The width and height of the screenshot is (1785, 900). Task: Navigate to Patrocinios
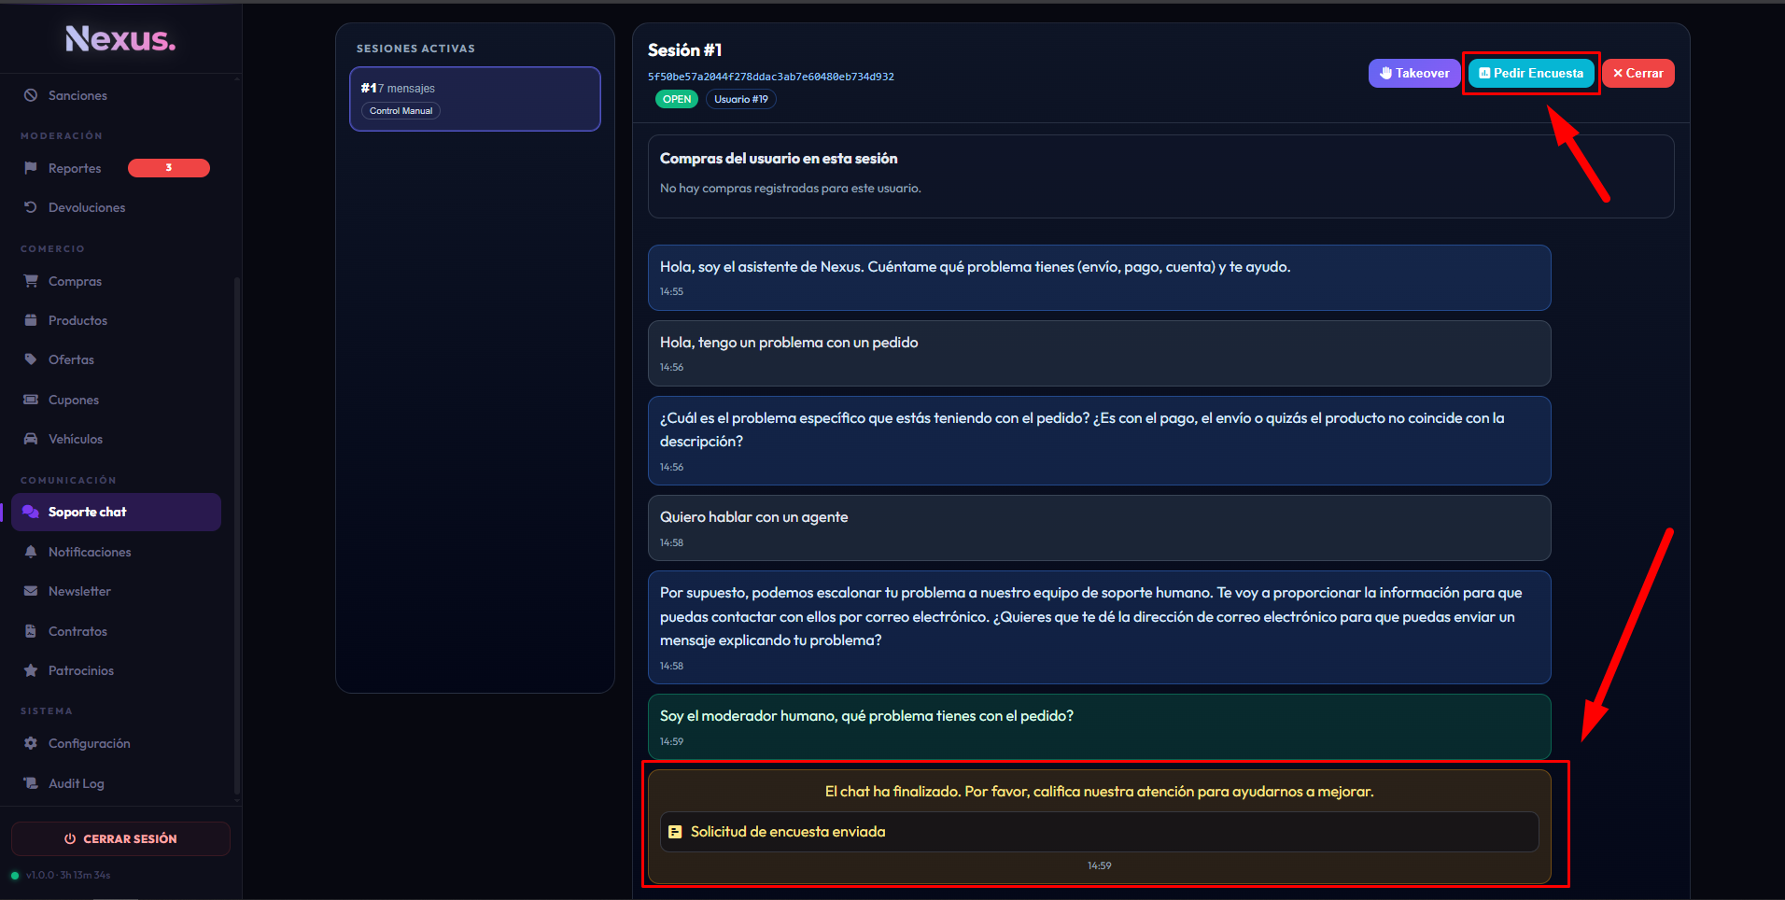[x=116, y=670]
